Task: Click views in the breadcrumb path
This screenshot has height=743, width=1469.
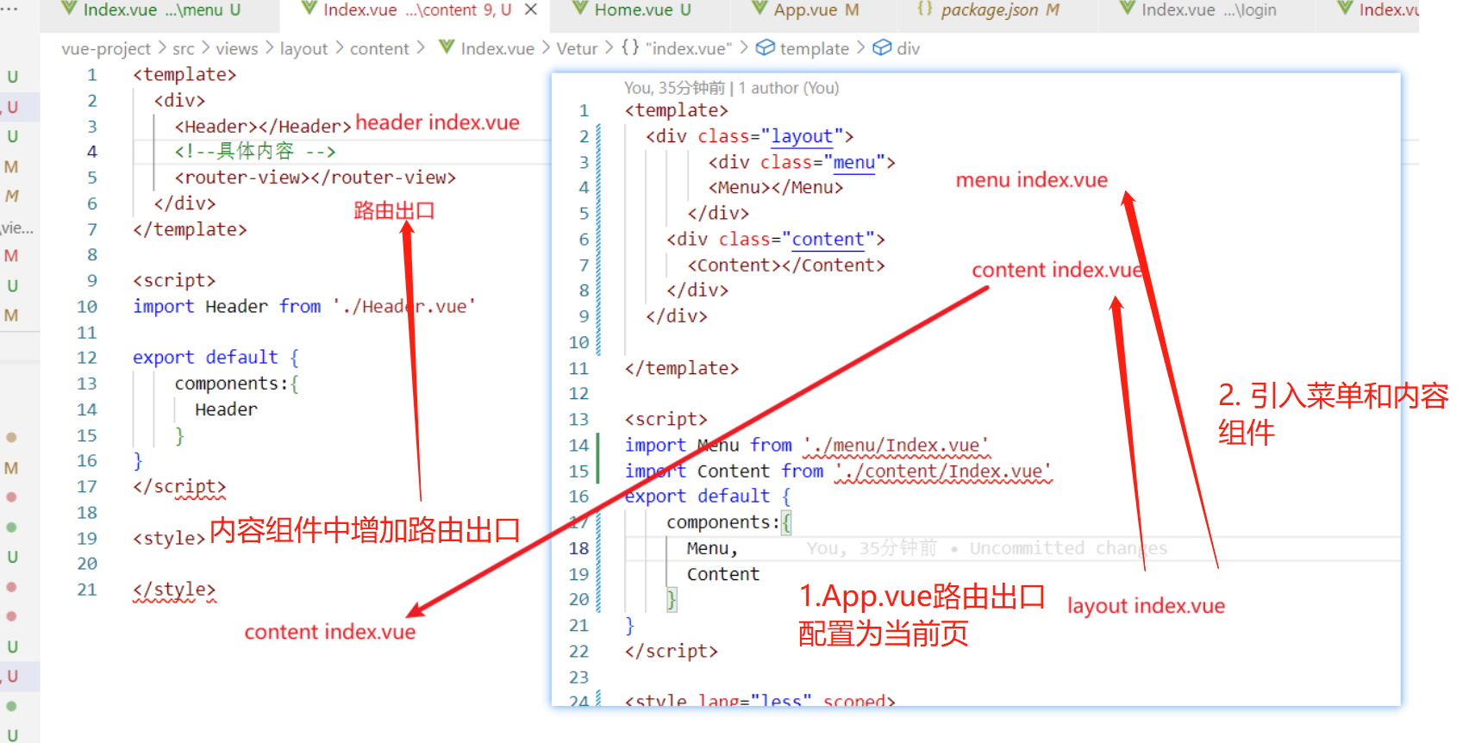Action: point(237,49)
